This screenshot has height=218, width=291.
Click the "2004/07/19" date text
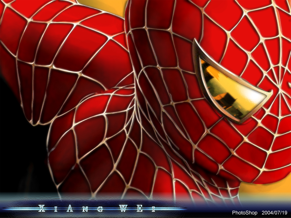coord(275,213)
